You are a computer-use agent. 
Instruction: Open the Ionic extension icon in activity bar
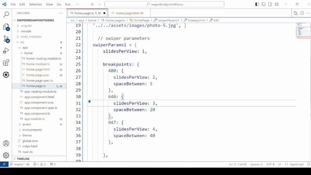click(x=6, y=75)
